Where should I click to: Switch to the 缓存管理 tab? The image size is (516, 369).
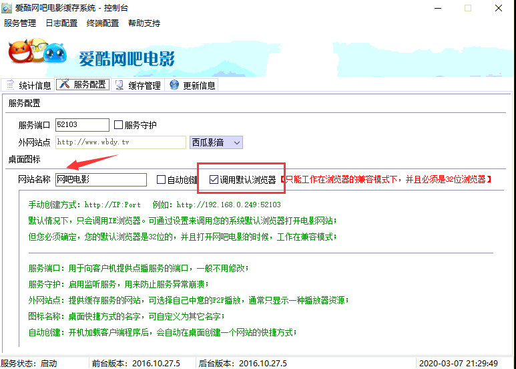138,86
